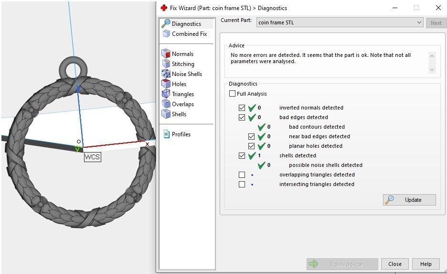Open the Profiles menu entry
The image size is (447, 274).
pos(181,134)
